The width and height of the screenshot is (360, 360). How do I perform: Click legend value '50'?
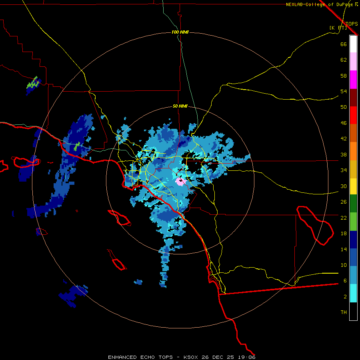344,107
